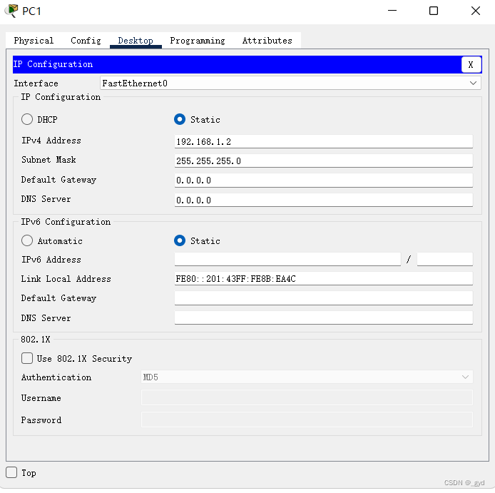Close the IP Configuration panel with X
Screen dimensions: 495x493
pyautogui.click(x=471, y=65)
